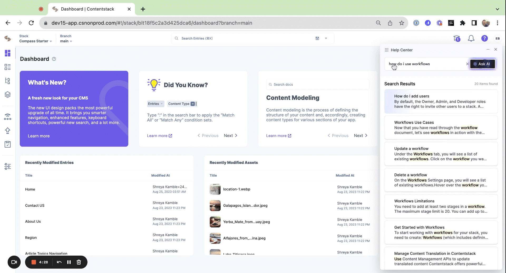Open 'Delete a workflow' result
506x273 pixels.
tap(441, 180)
